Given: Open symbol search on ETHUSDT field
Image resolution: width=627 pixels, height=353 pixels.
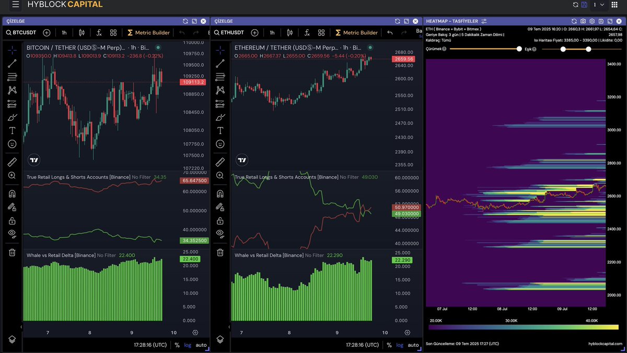Looking at the screenshot, I should pyautogui.click(x=229, y=32).
